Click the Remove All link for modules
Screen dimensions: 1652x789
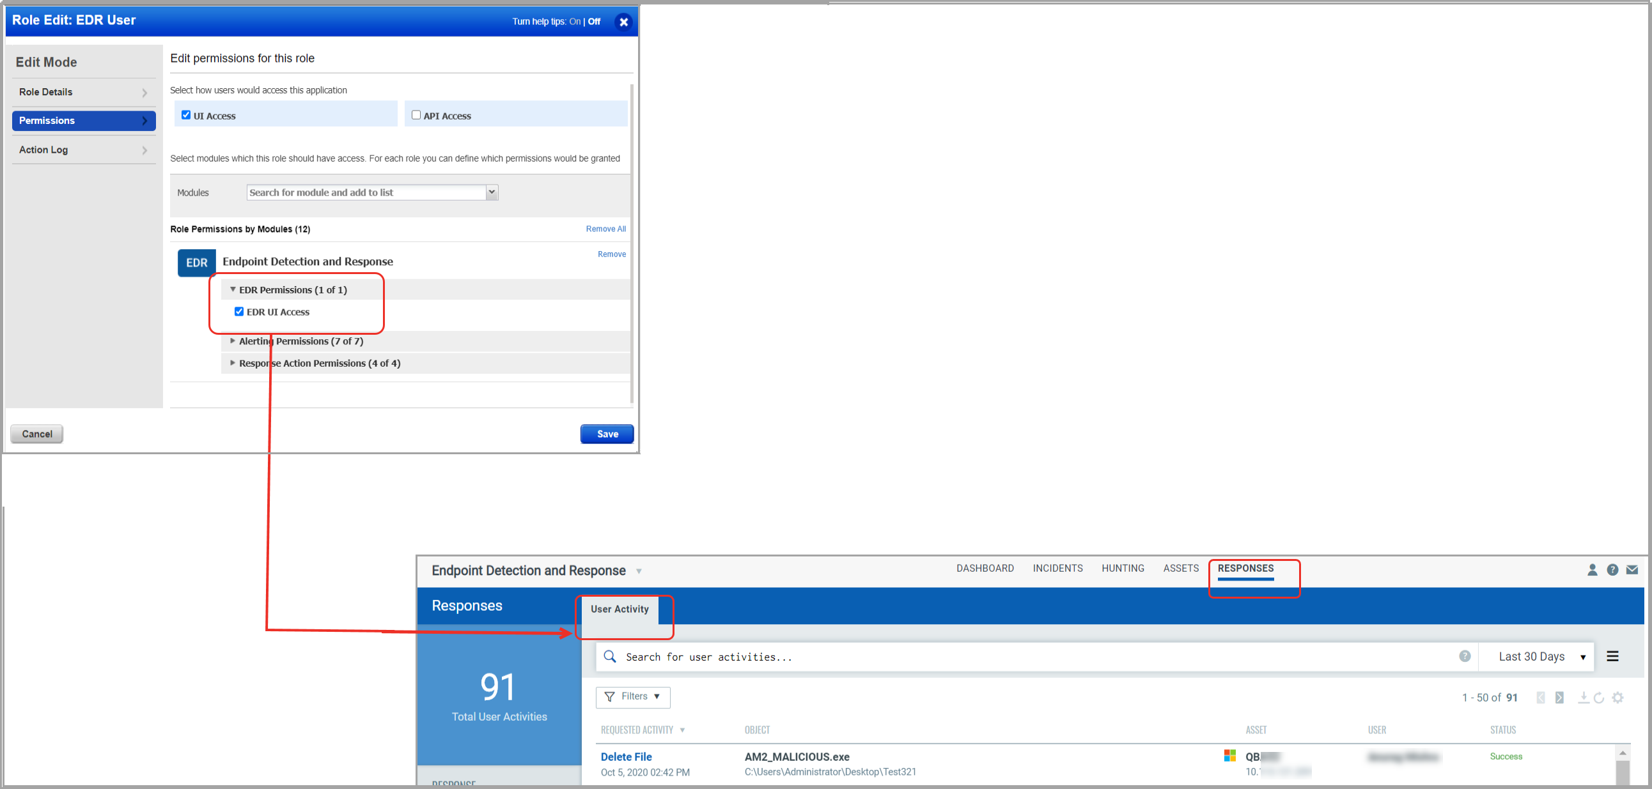pos(607,227)
